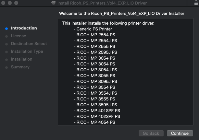This screenshot has height=140, width=199.
Task: Click RICOH MP 3054J PS line
Action: (x=95, y=70)
